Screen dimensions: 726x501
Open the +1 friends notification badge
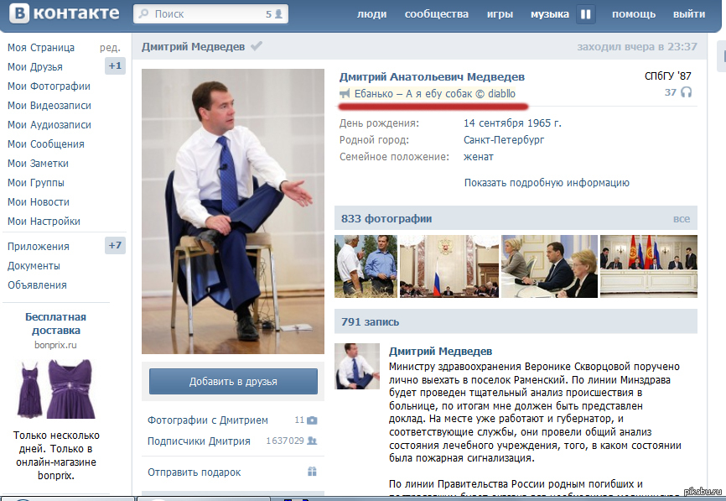point(115,65)
